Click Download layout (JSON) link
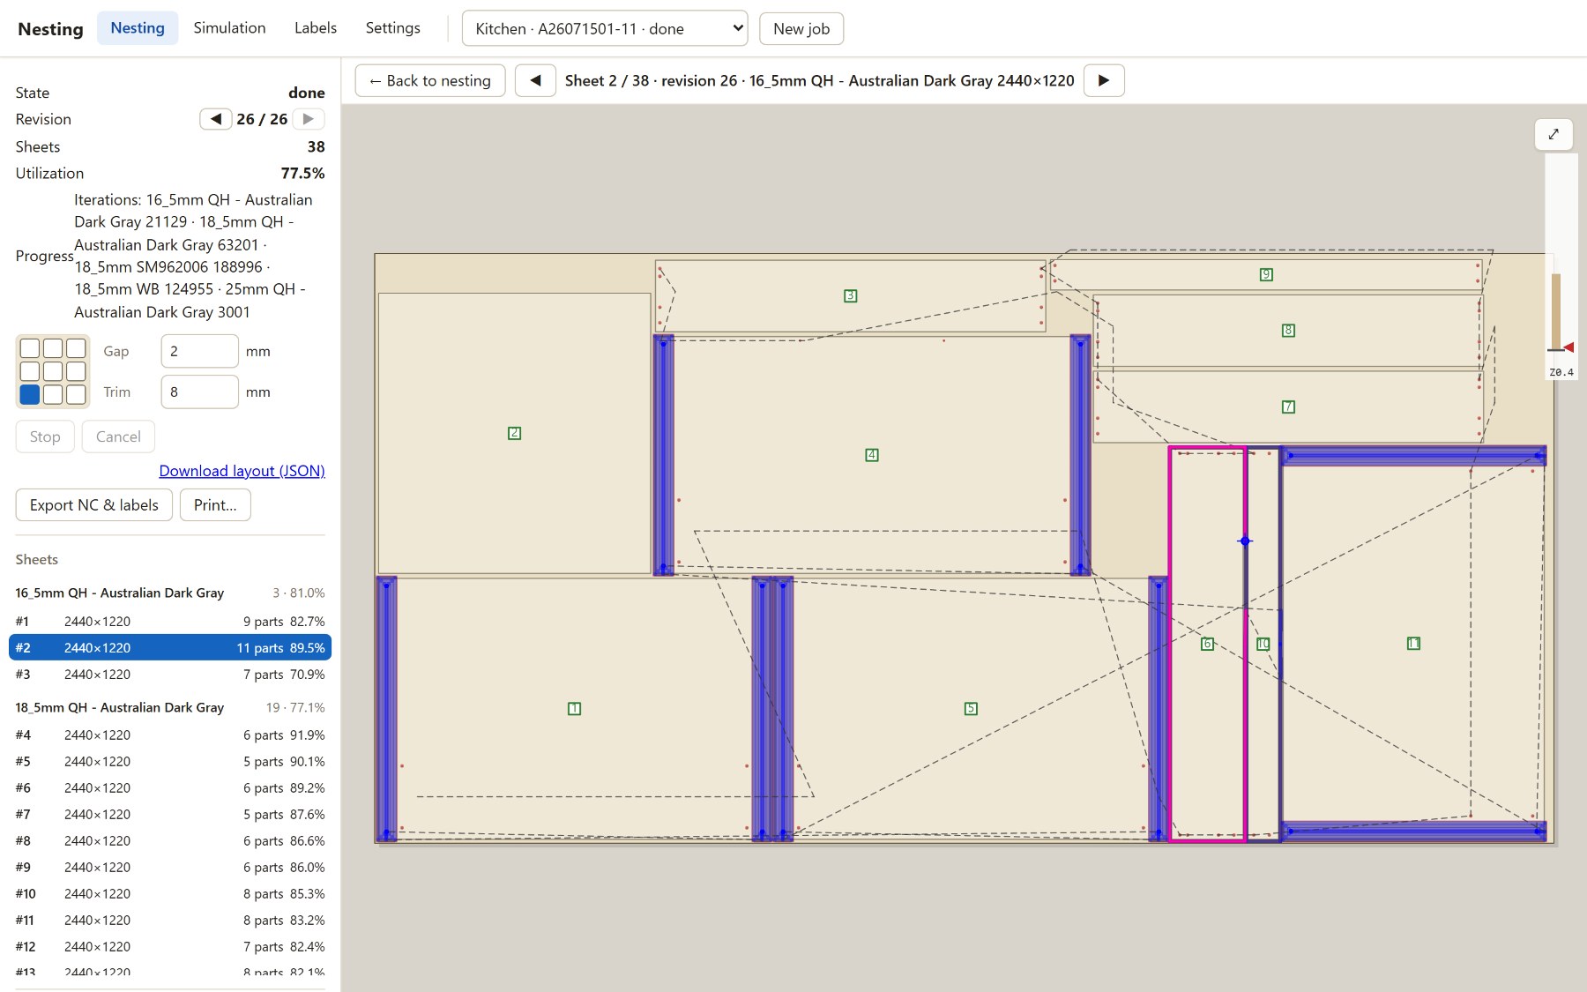 [x=242, y=471]
